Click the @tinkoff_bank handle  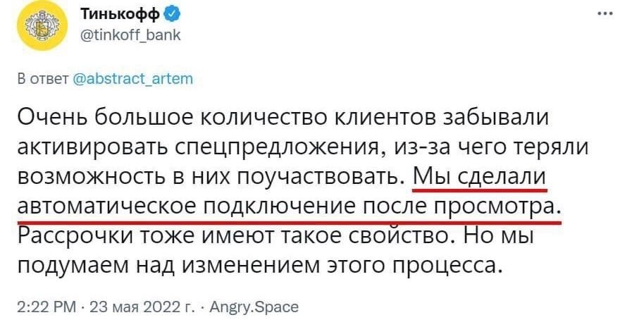126,33
